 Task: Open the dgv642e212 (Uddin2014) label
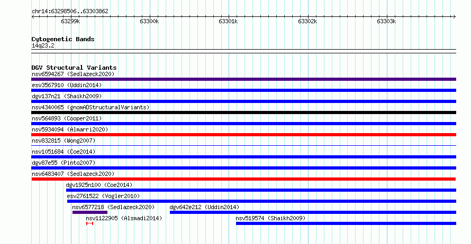[204, 207]
